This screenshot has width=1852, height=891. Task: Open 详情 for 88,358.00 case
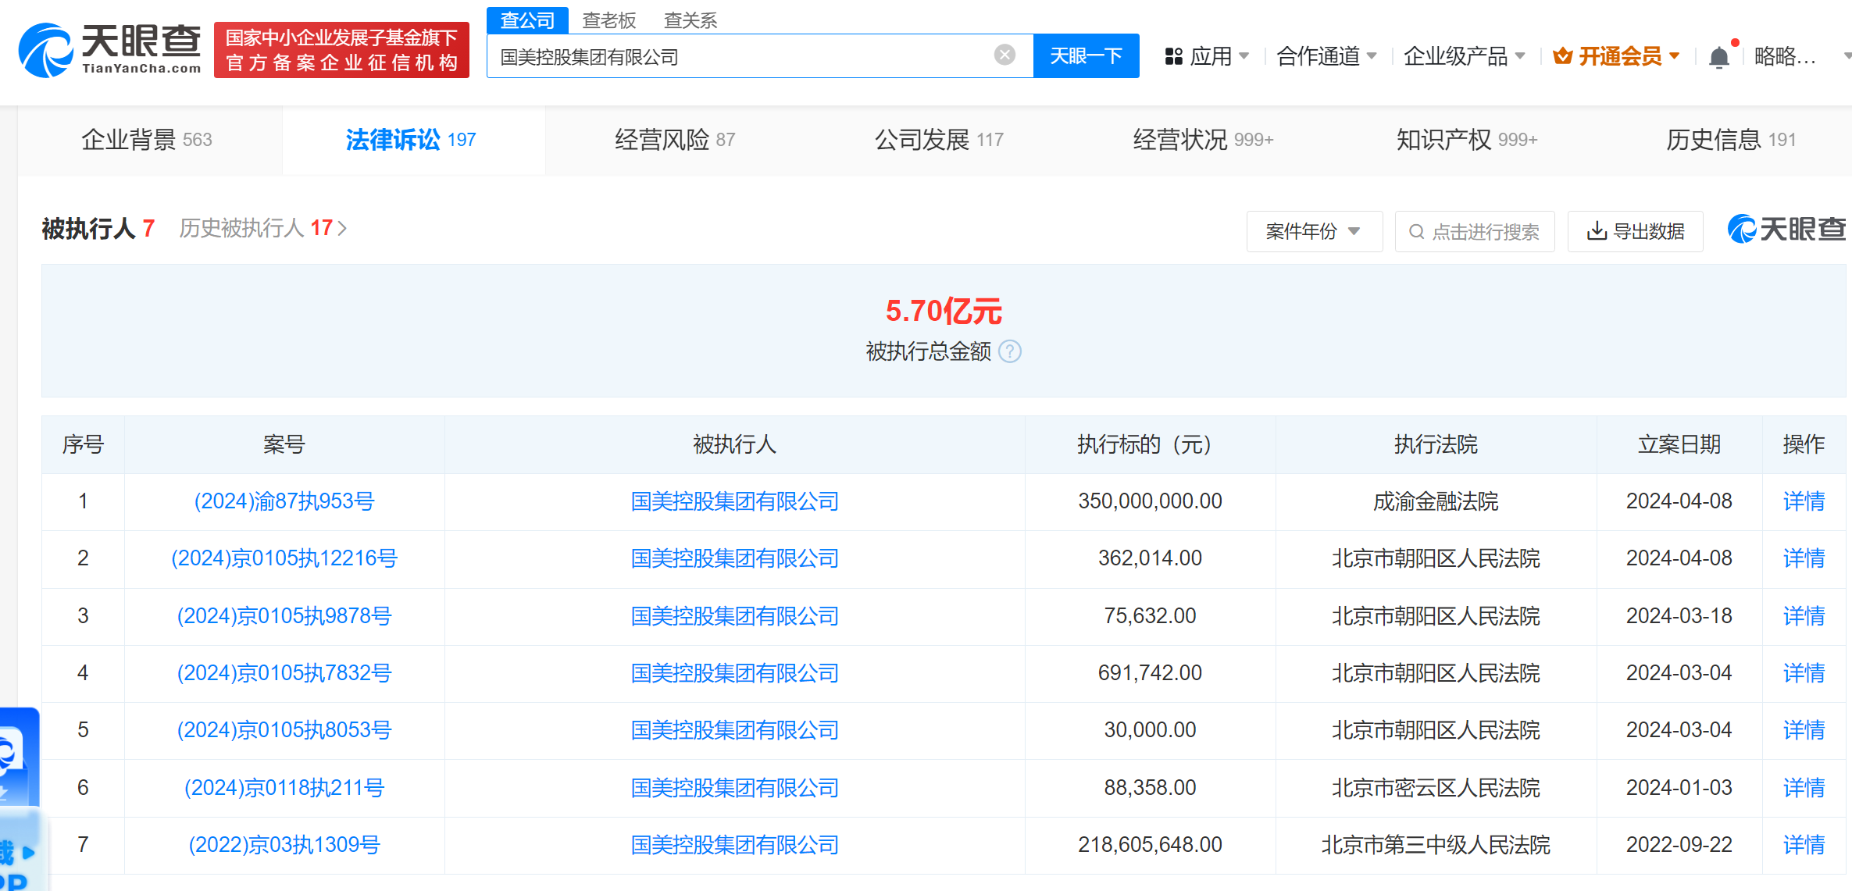point(1804,788)
